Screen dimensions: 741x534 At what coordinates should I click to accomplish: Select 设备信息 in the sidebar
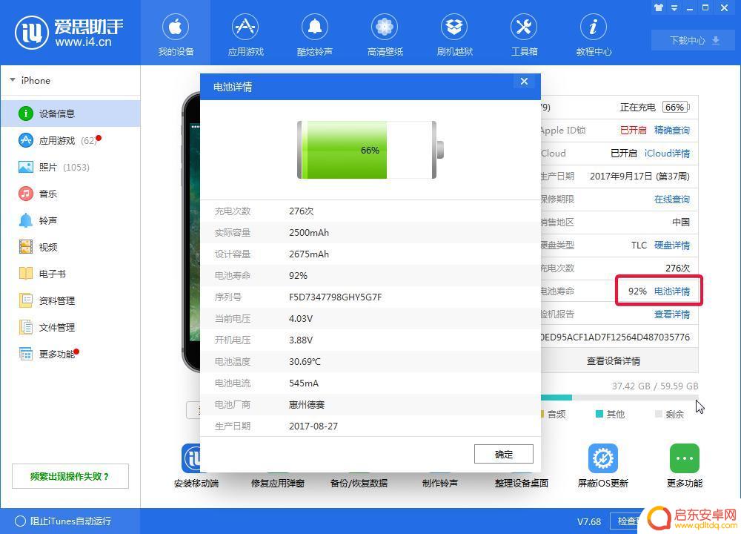tap(70, 113)
